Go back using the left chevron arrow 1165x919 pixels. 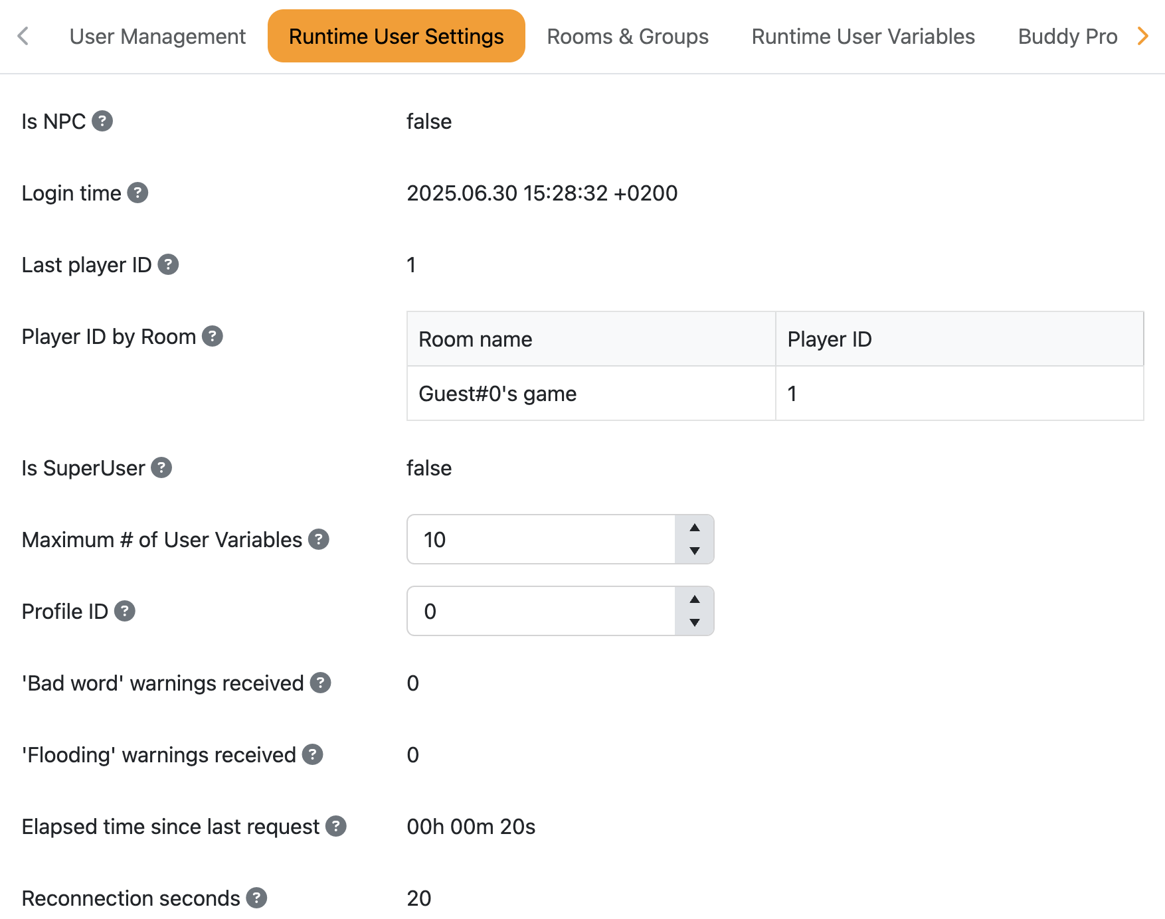coord(24,37)
